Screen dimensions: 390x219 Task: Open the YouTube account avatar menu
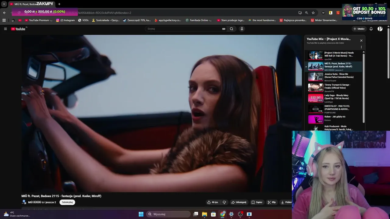tap(380, 29)
